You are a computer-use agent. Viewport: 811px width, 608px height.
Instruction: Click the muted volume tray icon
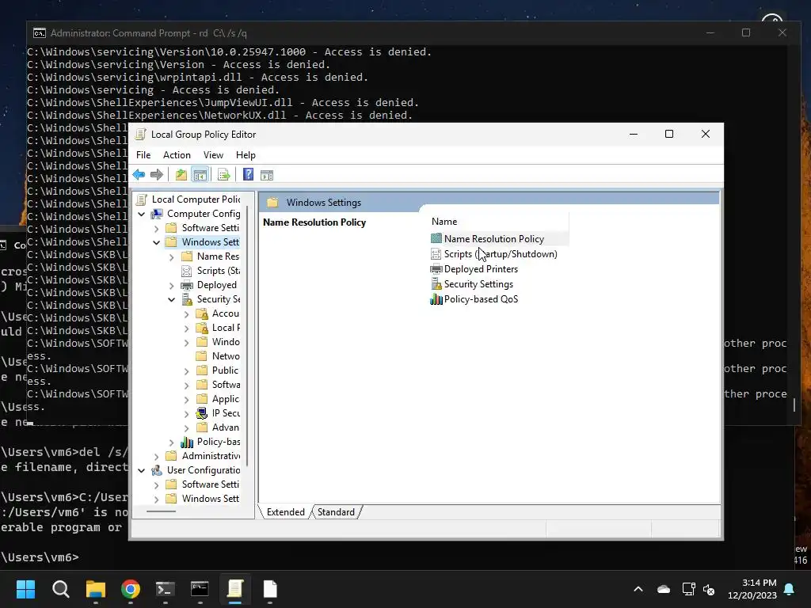pyautogui.click(x=709, y=589)
